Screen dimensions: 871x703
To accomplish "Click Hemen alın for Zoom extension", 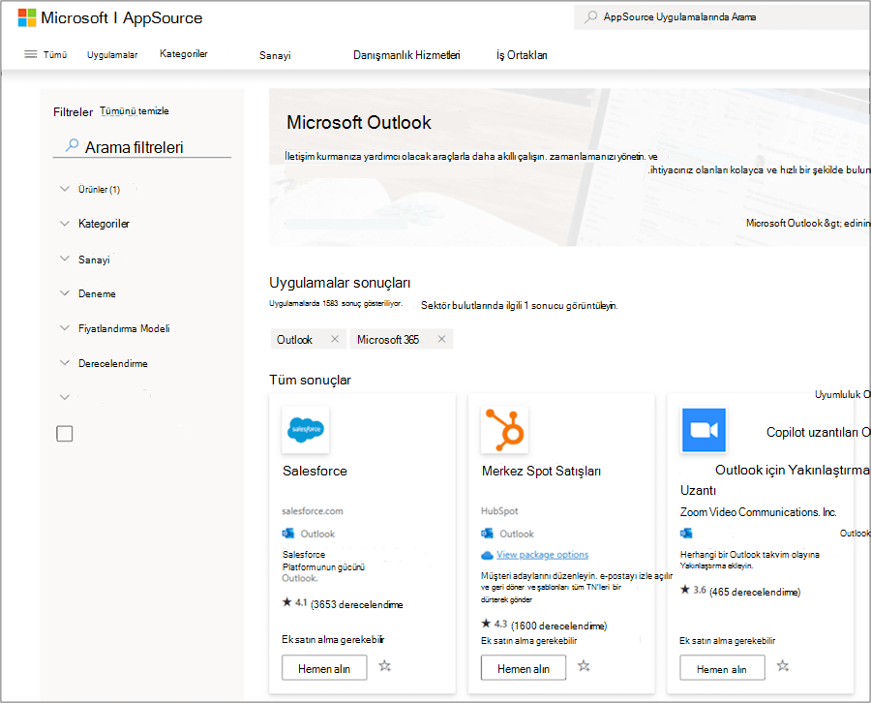I will coord(722,668).
